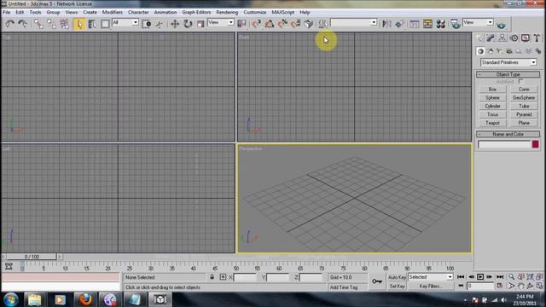
Task: Open the Modifiers menu
Action: [112, 12]
